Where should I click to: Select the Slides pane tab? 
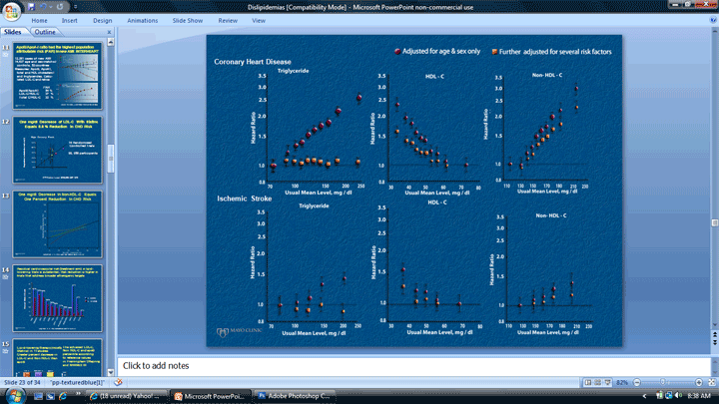click(13, 32)
